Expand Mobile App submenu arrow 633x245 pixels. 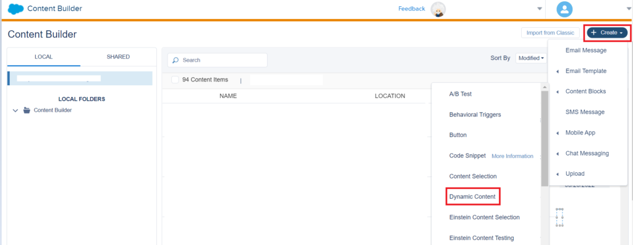558,133
